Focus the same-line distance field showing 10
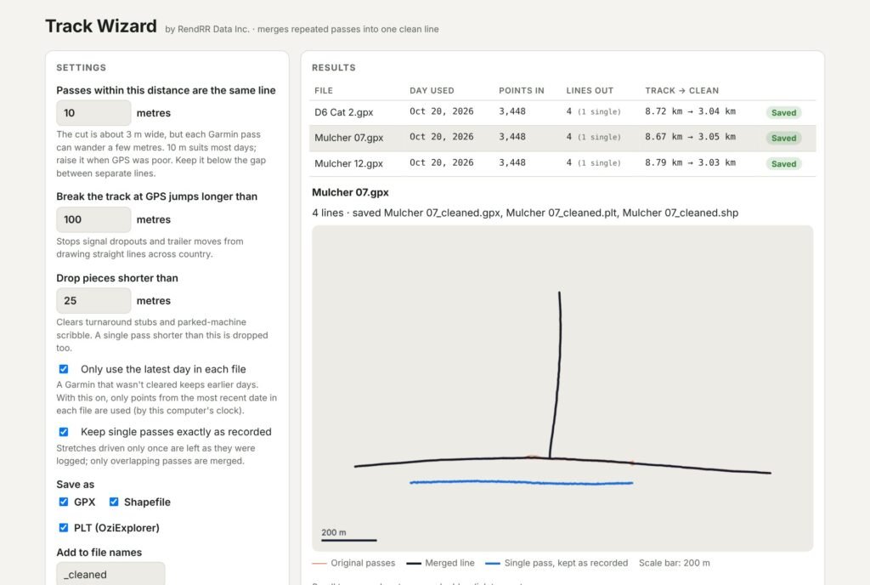The height and width of the screenshot is (585, 870). tap(93, 113)
